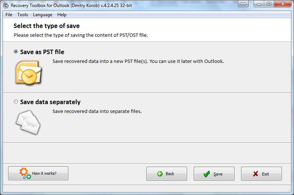Click the gears icon on How it works
Screen dimensions: 294x195
[x=25, y=173]
